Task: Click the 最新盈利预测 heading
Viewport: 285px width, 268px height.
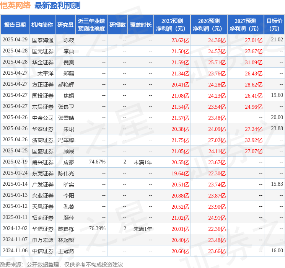Action: [57, 5]
